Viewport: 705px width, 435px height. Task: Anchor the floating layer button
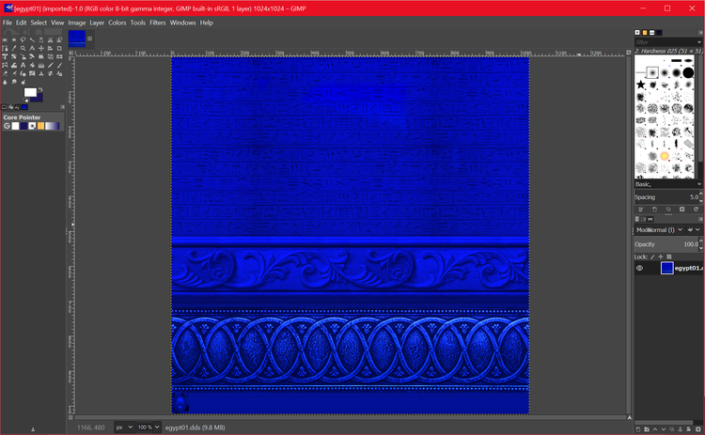[x=681, y=429]
